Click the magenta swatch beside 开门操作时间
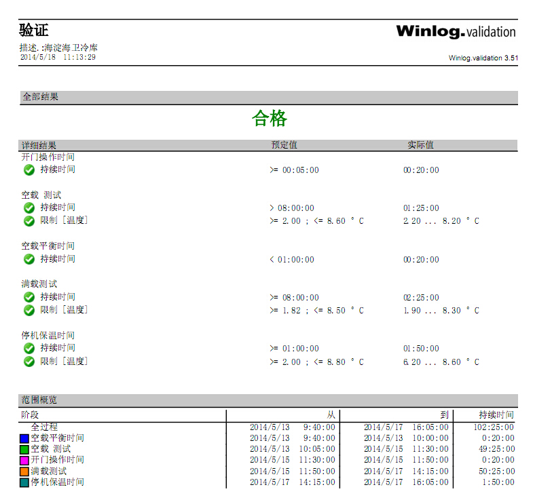The height and width of the screenshot is (502, 533). [x=24, y=460]
